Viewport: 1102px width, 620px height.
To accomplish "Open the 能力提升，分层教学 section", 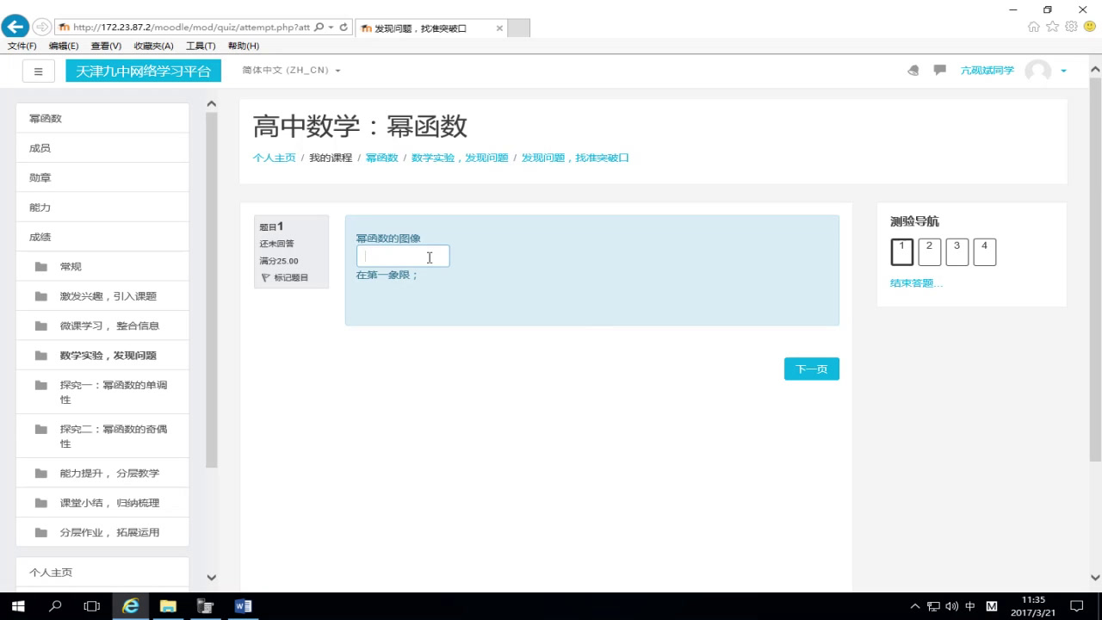I will tap(102, 473).
